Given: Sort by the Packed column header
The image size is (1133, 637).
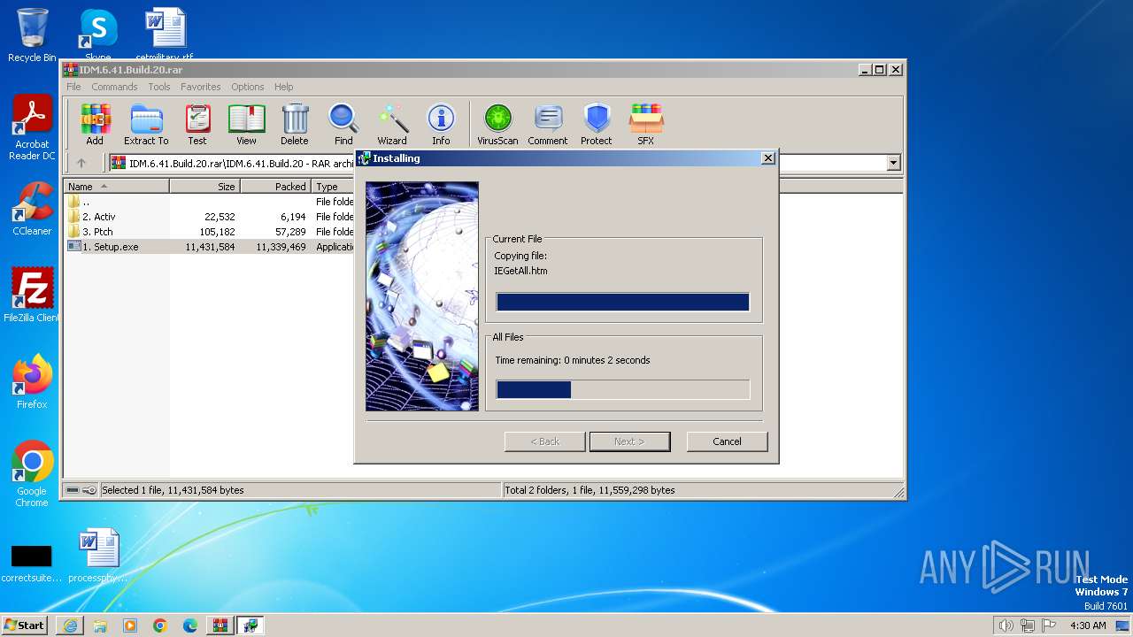Looking at the screenshot, I should point(275,187).
